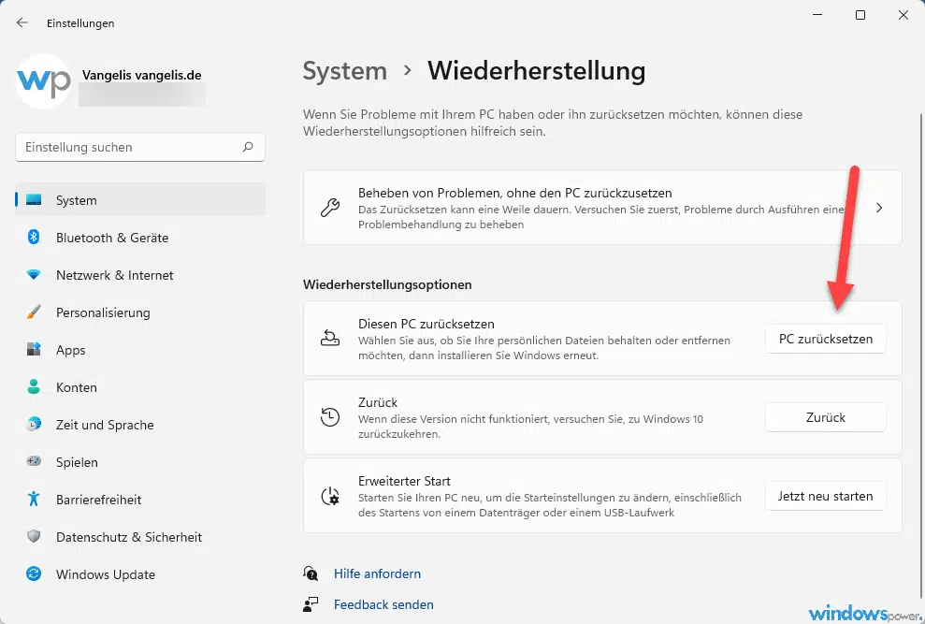The height and width of the screenshot is (624, 925).
Task: Open the Spielen settings page
Action: (x=76, y=462)
